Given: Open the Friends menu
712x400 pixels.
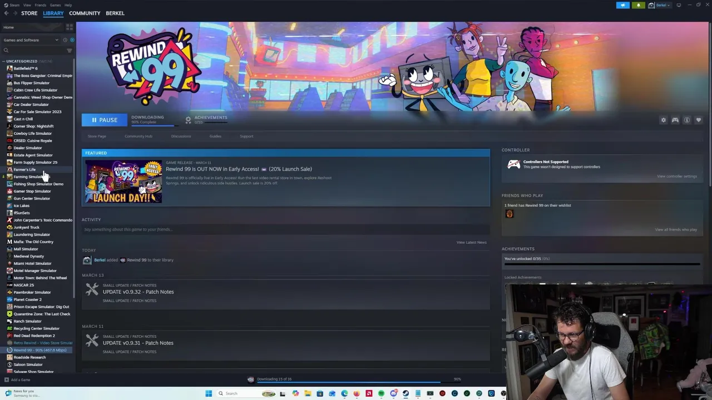Looking at the screenshot, I should [41, 5].
